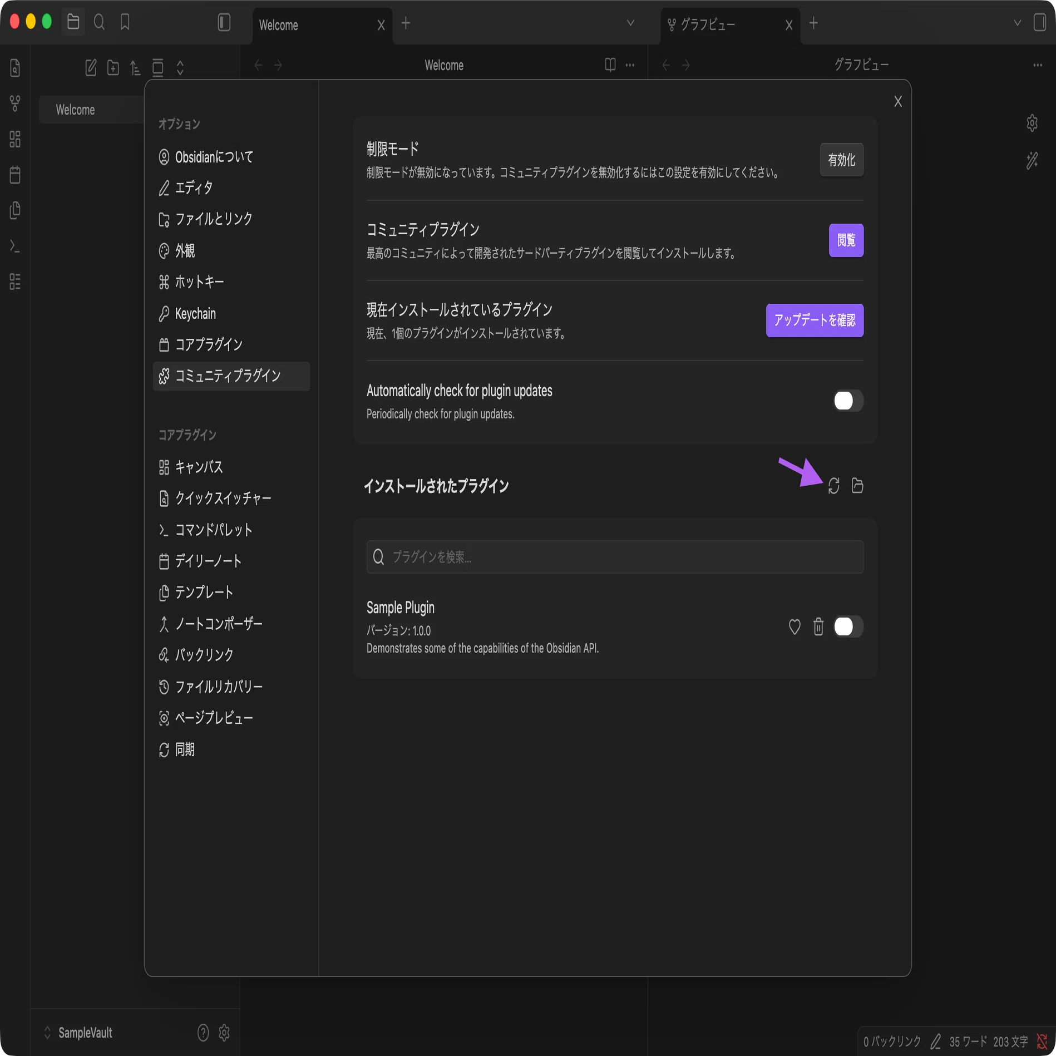Click アップデートを確認 button
Viewport: 1056px width, 1056px height.
tap(815, 320)
